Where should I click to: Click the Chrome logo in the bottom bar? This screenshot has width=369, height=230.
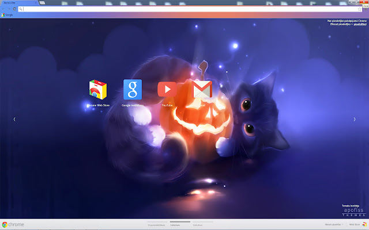[13, 225]
